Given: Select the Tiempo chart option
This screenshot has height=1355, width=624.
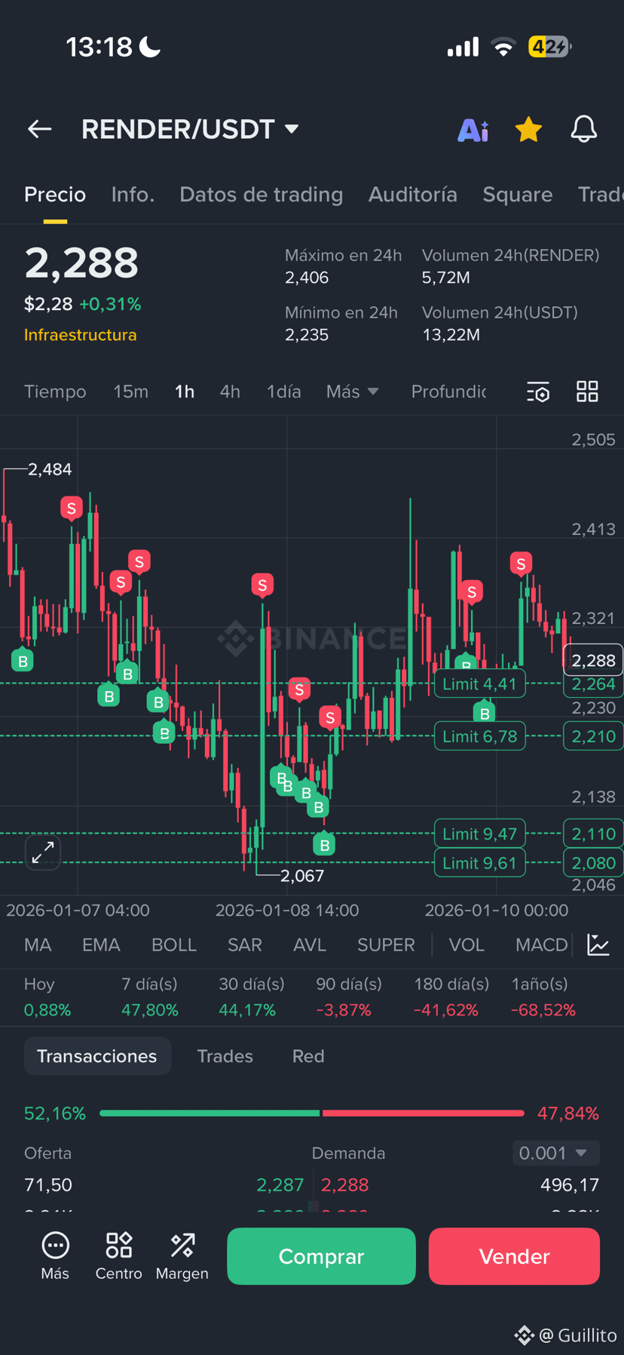Looking at the screenshot, I should pyautogui.click(x=55, y=392).
